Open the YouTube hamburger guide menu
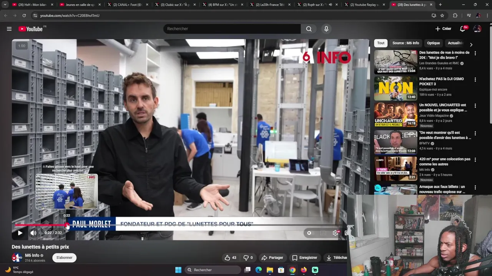492x276 pixels. (x=9, y=29)
